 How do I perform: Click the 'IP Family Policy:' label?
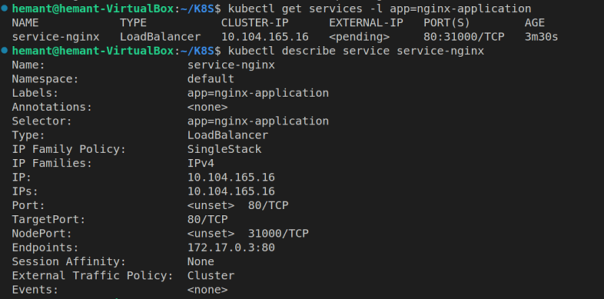click(x=68, y=149)
